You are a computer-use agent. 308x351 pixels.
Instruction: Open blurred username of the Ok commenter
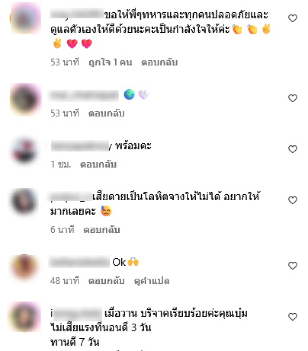(79, 262)
